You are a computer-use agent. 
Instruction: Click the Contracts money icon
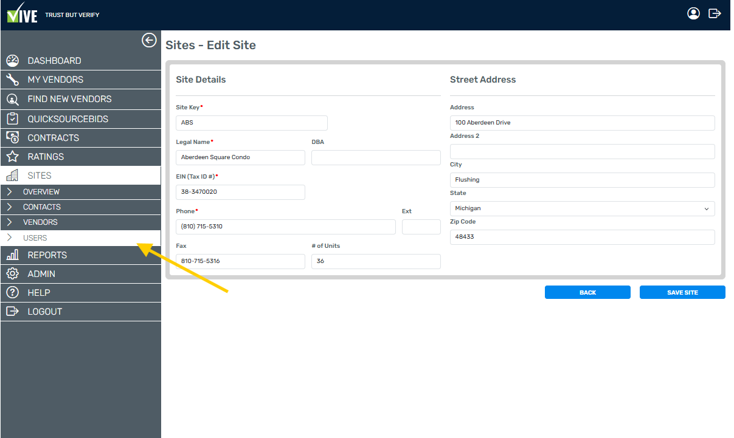13,138
